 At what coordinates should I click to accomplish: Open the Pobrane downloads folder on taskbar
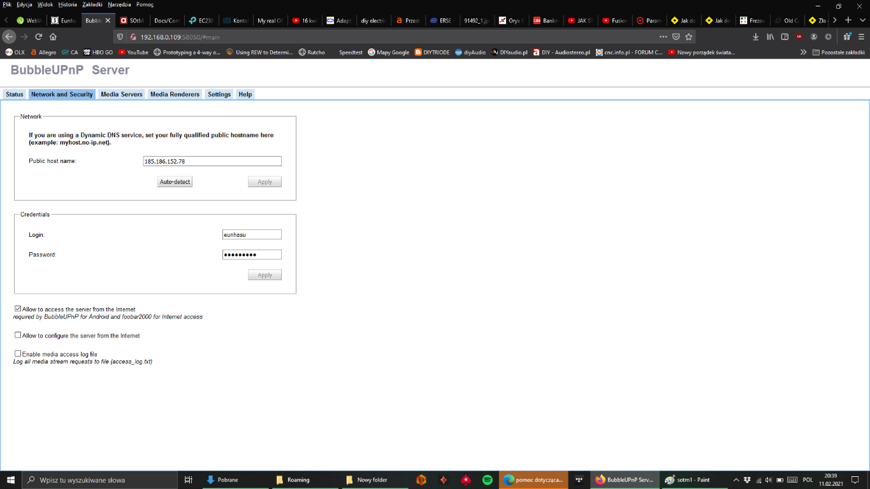pyautogui.click(x=233, y=479)
